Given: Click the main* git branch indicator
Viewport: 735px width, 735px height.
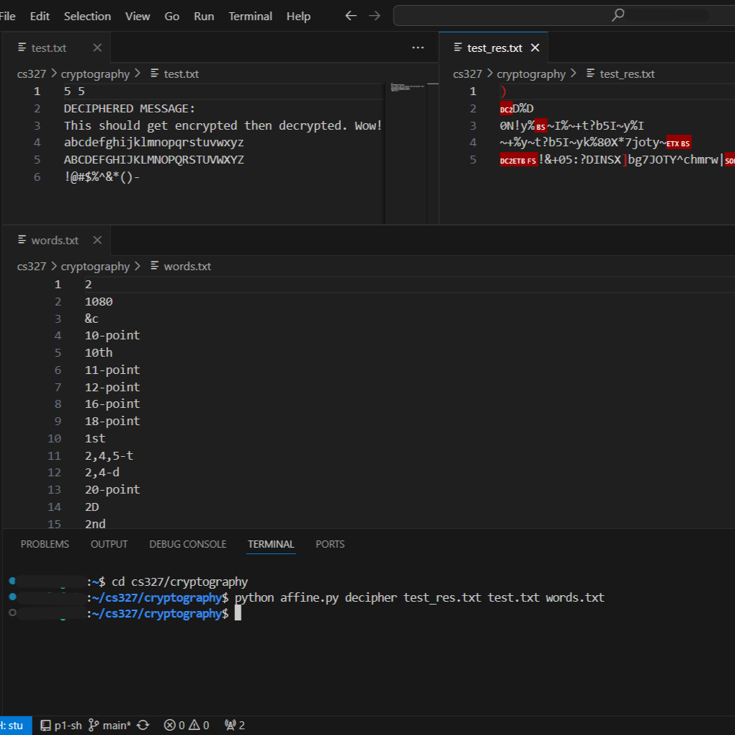Looking at the screenshot, I should [x=110, y=725].
